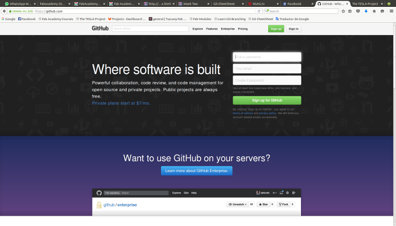
Task: Go back with the browser back arrow
Action: pos(4,11)
